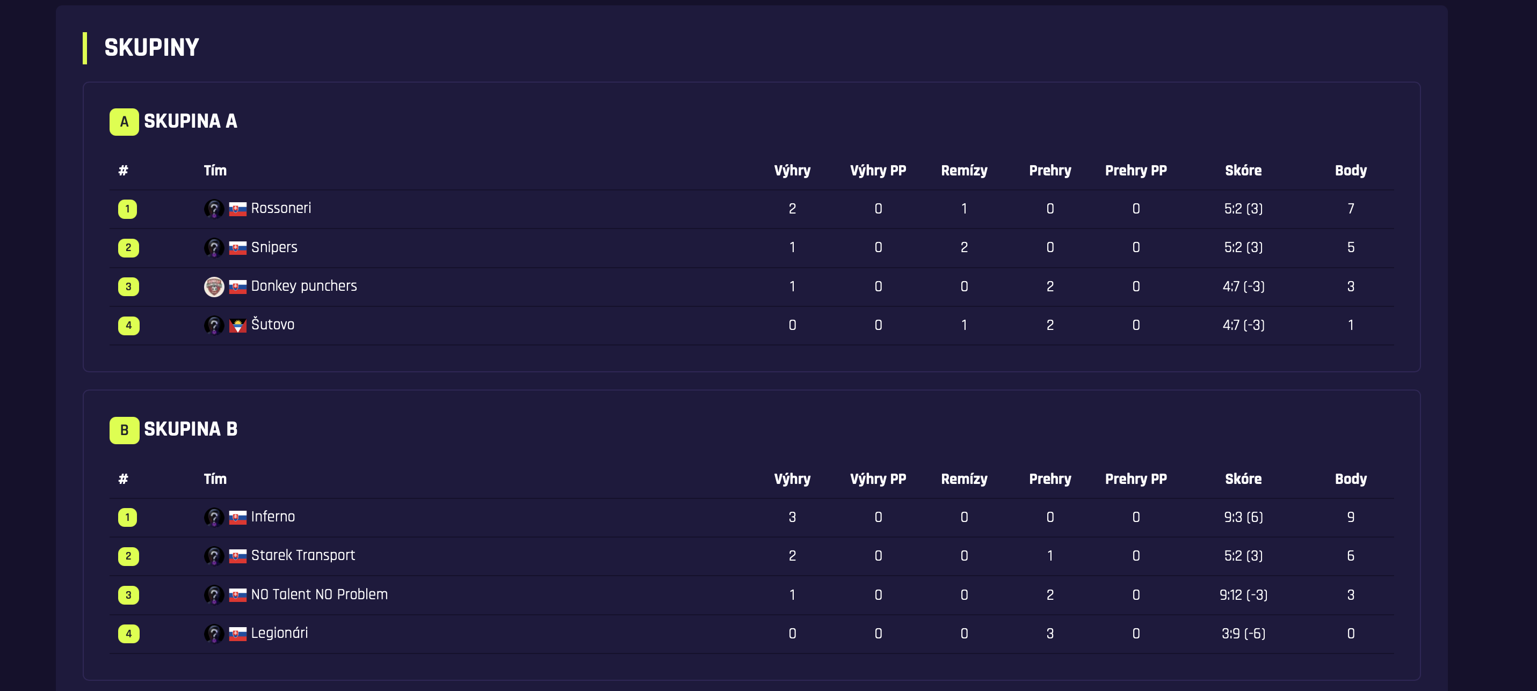The height and width of the screenshot is (691, 1537).
Task: Click the Výhry PP header in Skupina A
Action: point(878,171)
